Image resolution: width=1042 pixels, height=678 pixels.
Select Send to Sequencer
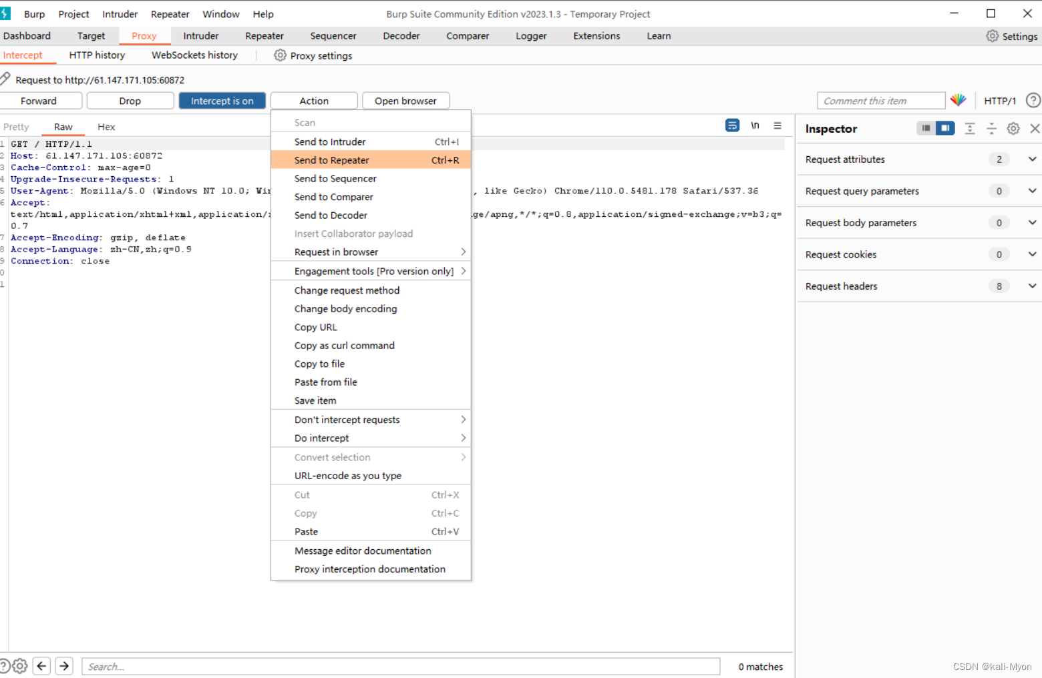371,178
